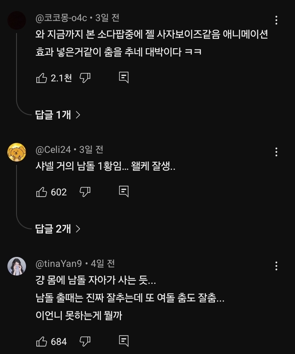Image resolution: width=295 pixels, height=354 pixels.
Task: Visit the @코코몽-o4c channel username link
Action: coord(62,18)
